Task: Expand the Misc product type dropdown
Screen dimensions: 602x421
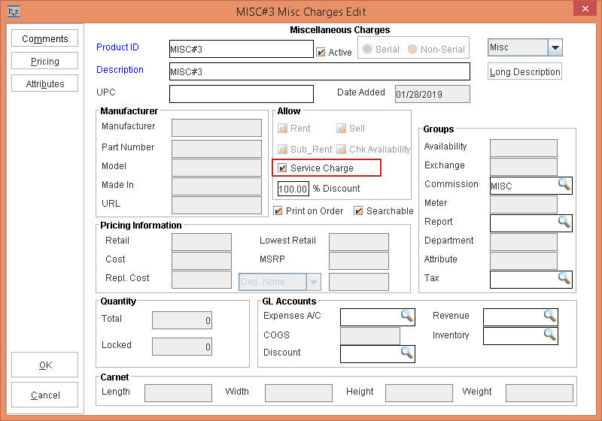Action: [x=555, y=48]
